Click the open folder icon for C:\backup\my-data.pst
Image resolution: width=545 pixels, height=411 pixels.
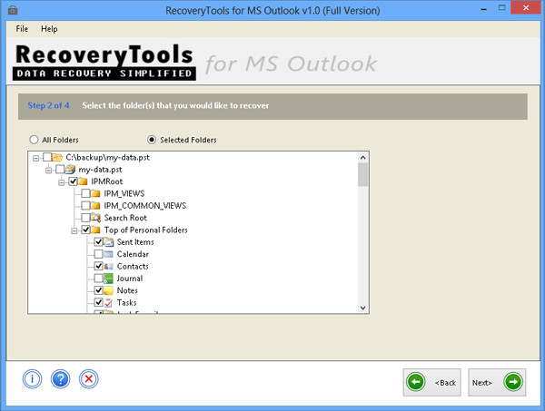57,157
